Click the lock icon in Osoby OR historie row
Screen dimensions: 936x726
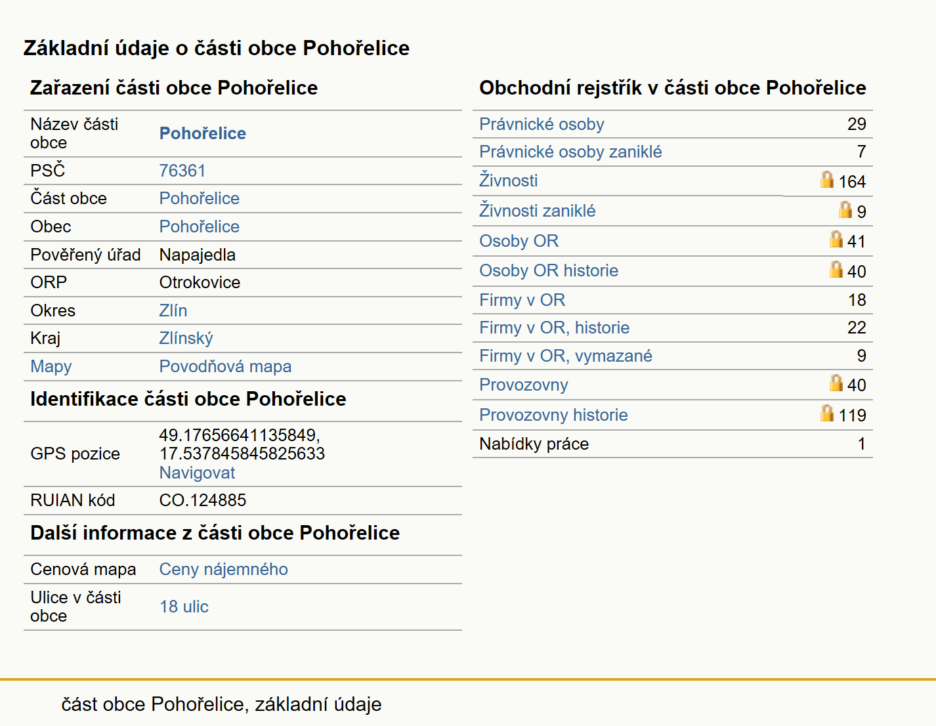[836, 269]
